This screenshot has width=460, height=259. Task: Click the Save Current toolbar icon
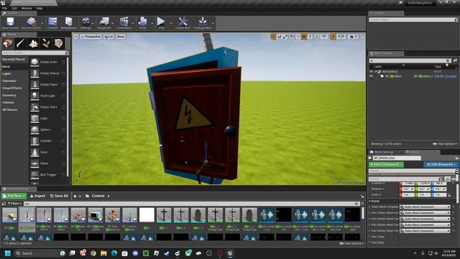10,23
